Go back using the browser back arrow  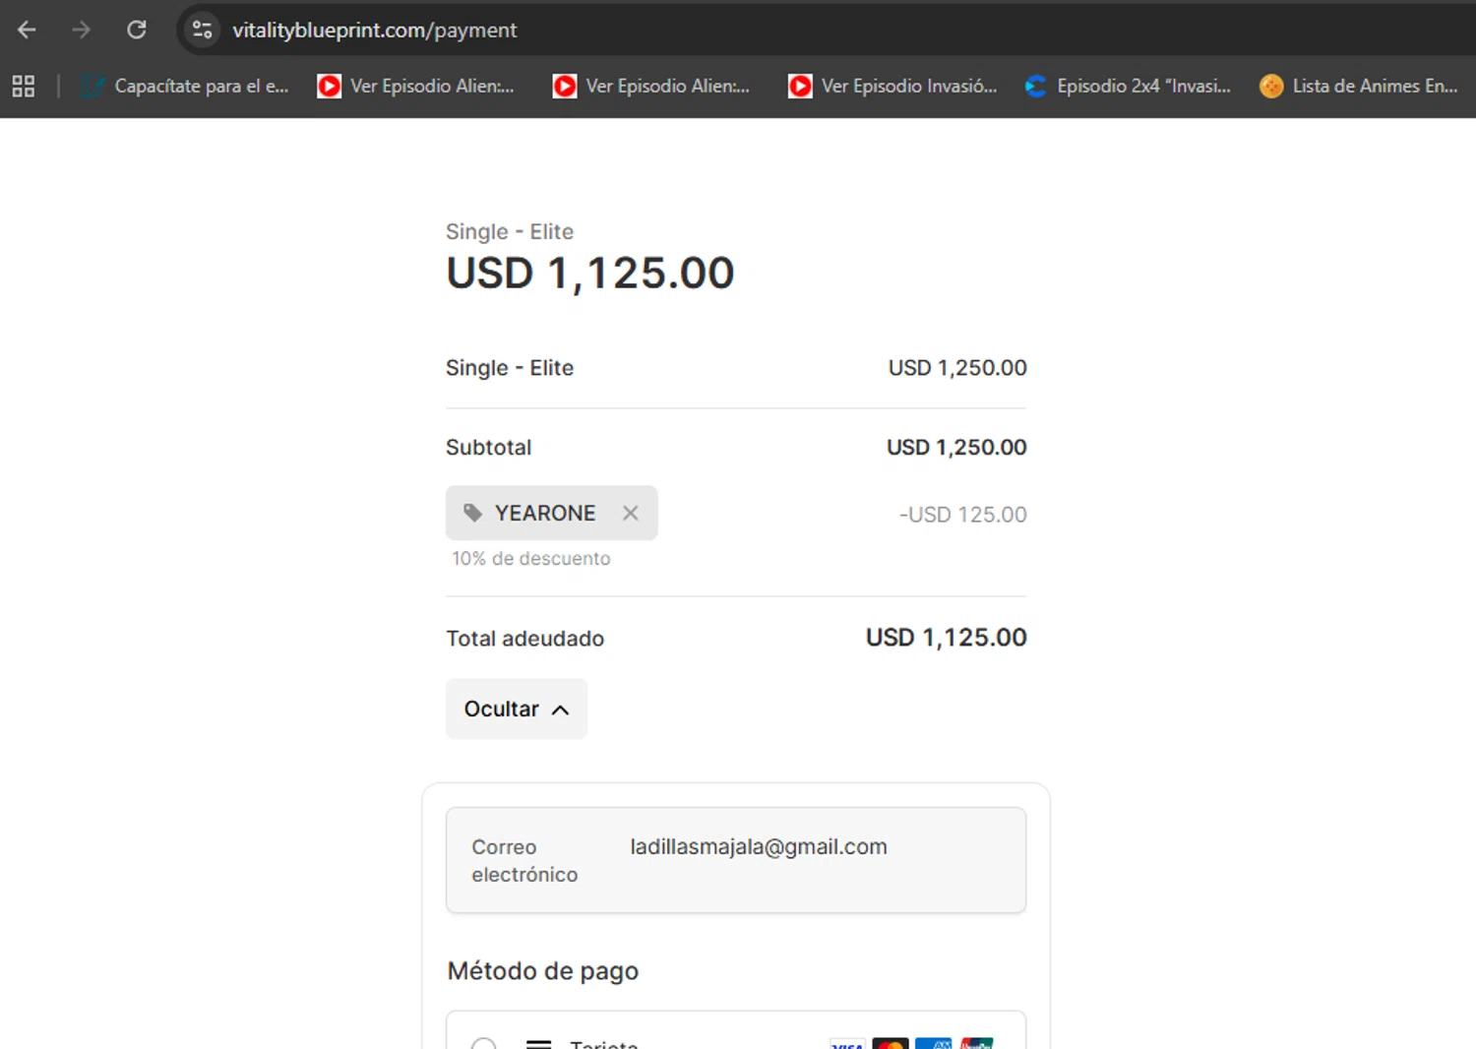coord(27,30)
